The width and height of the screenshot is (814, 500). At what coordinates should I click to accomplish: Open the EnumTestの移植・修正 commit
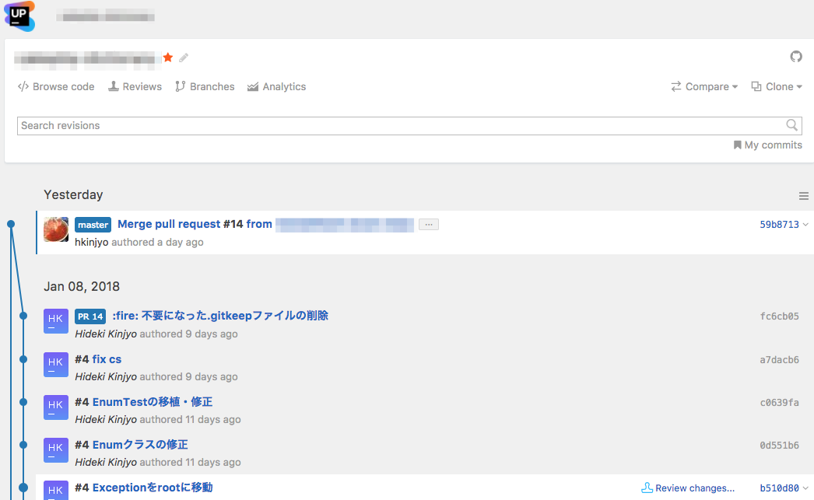click(x=153, y=402)
